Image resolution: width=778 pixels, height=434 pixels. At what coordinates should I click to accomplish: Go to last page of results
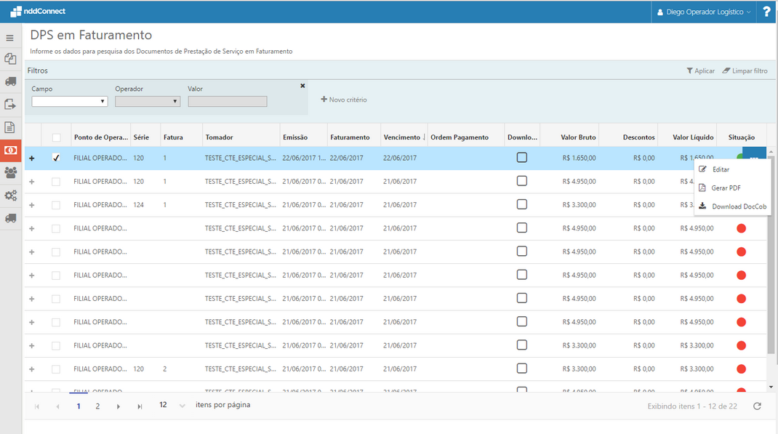pyautogui.click(x=140, y=406)
